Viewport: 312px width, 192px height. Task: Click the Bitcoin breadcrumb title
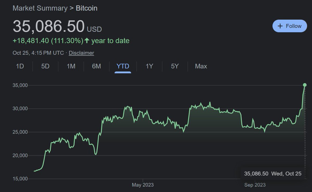point(87,8)
